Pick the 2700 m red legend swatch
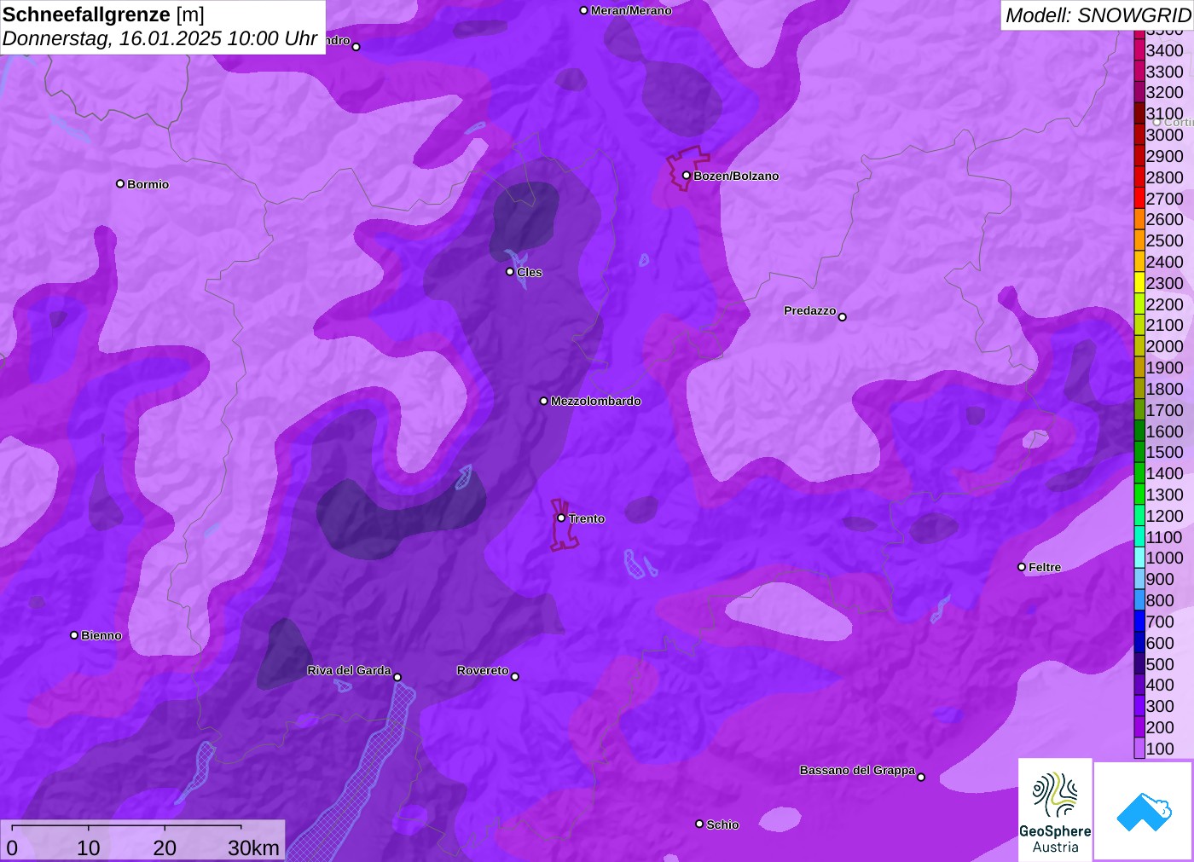Screen dimensions: 1194x862 (x=1139, y=199)
